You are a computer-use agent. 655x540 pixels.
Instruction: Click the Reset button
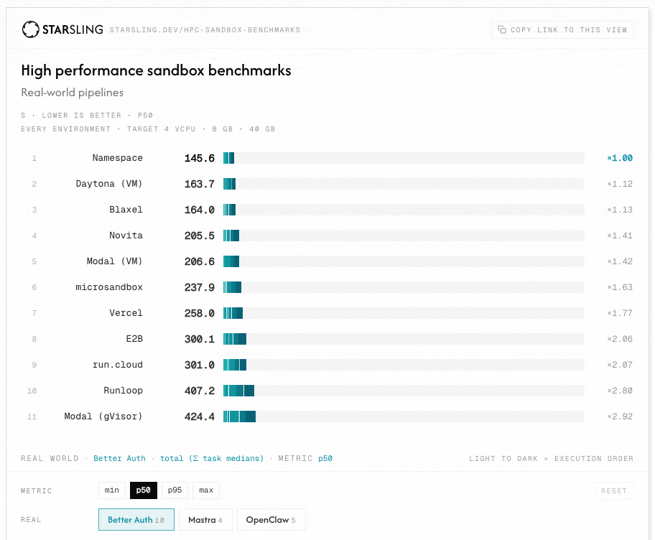614,490
